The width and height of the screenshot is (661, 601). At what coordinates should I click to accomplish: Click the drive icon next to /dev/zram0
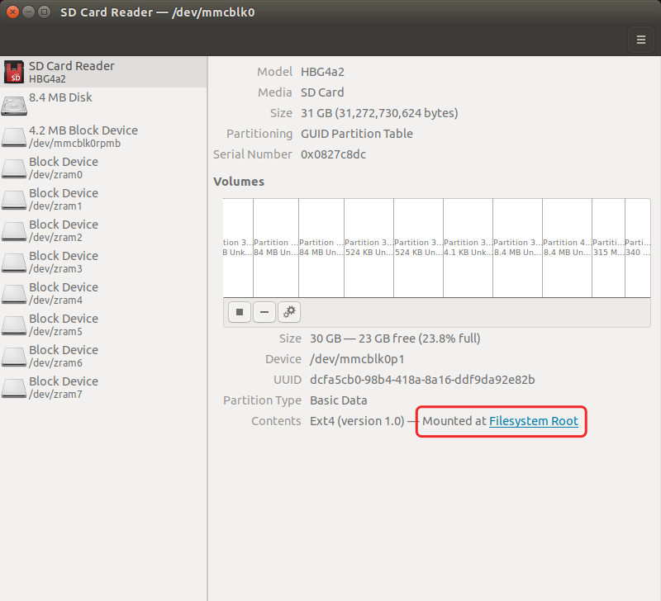click(14, 166)
